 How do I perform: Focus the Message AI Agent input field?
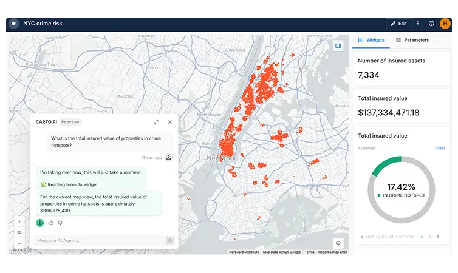tap(99, 241)
